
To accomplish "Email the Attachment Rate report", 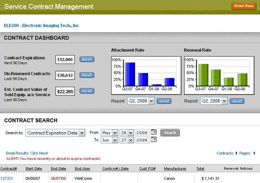I will pyautogui.click(x=164, y=101).
